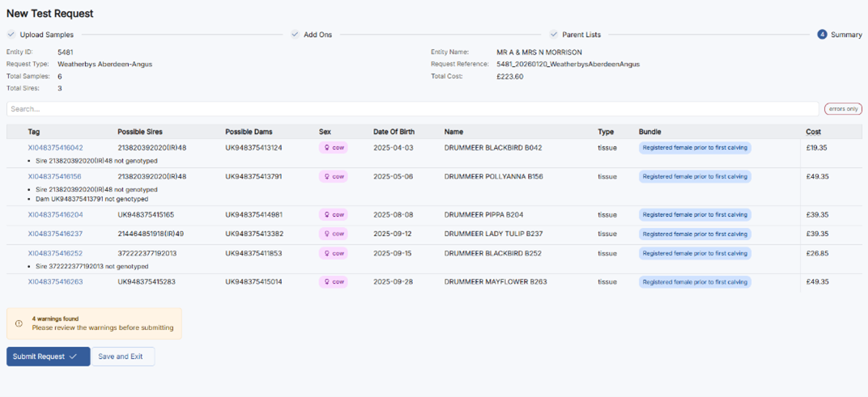Click dam UK948375413124

coord(253,148)
